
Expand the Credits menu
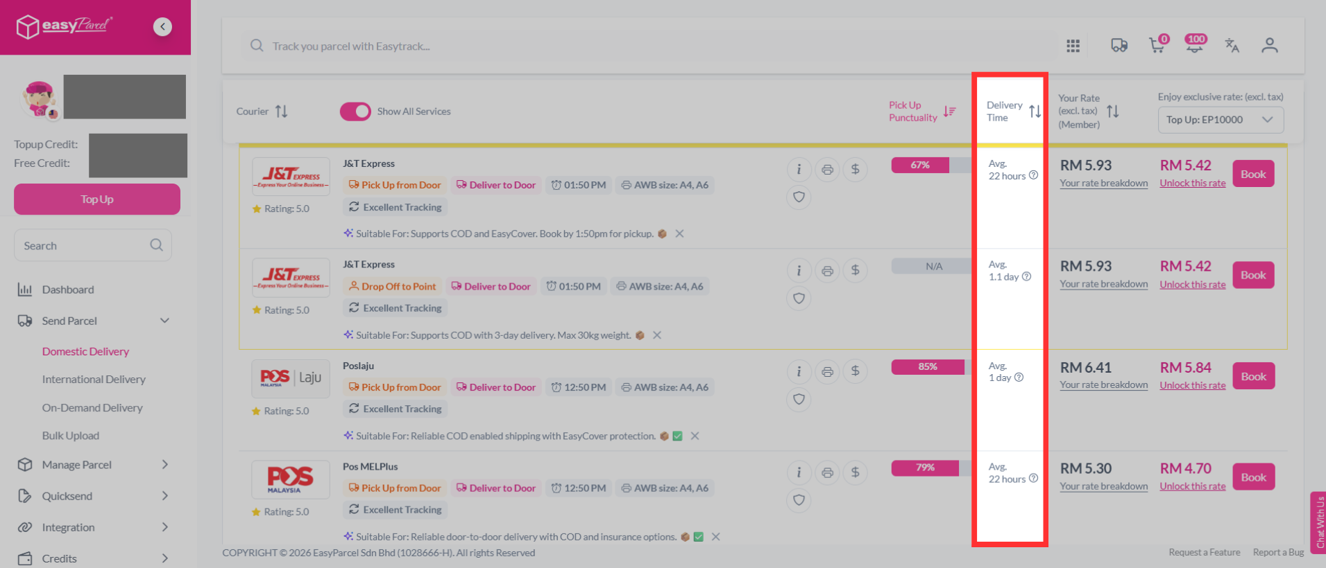tap(164, 558)
